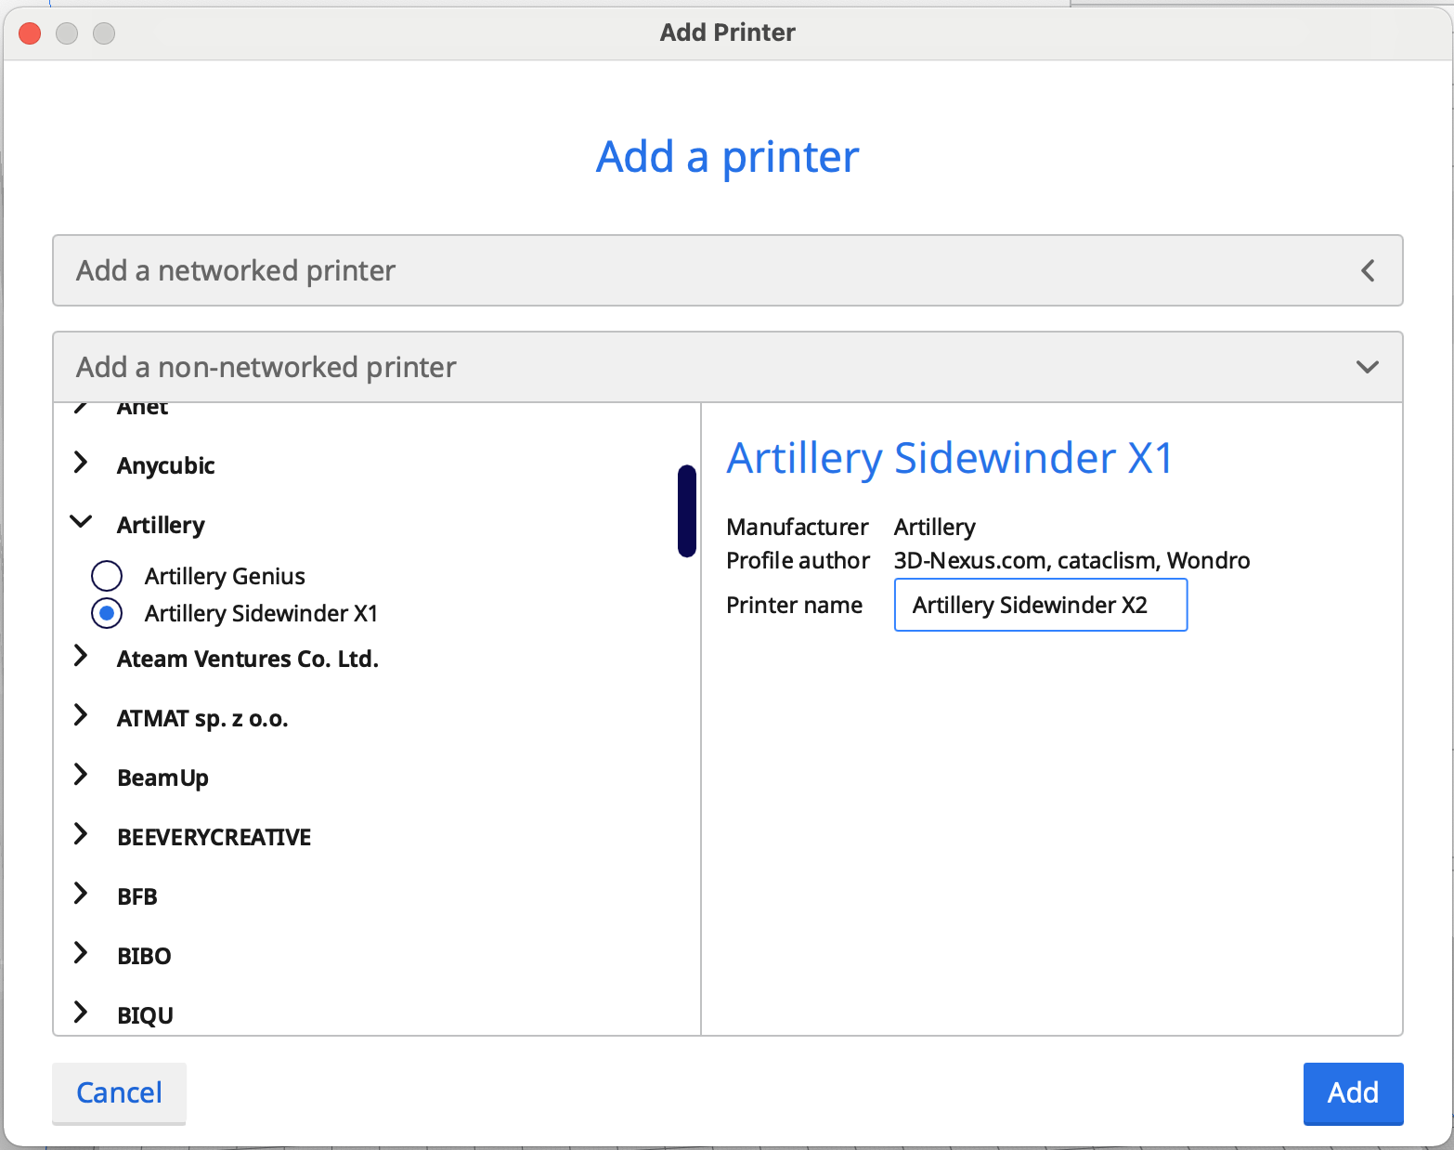Click the ATMAT sp. z o.o. label

[x=202, y=718]
